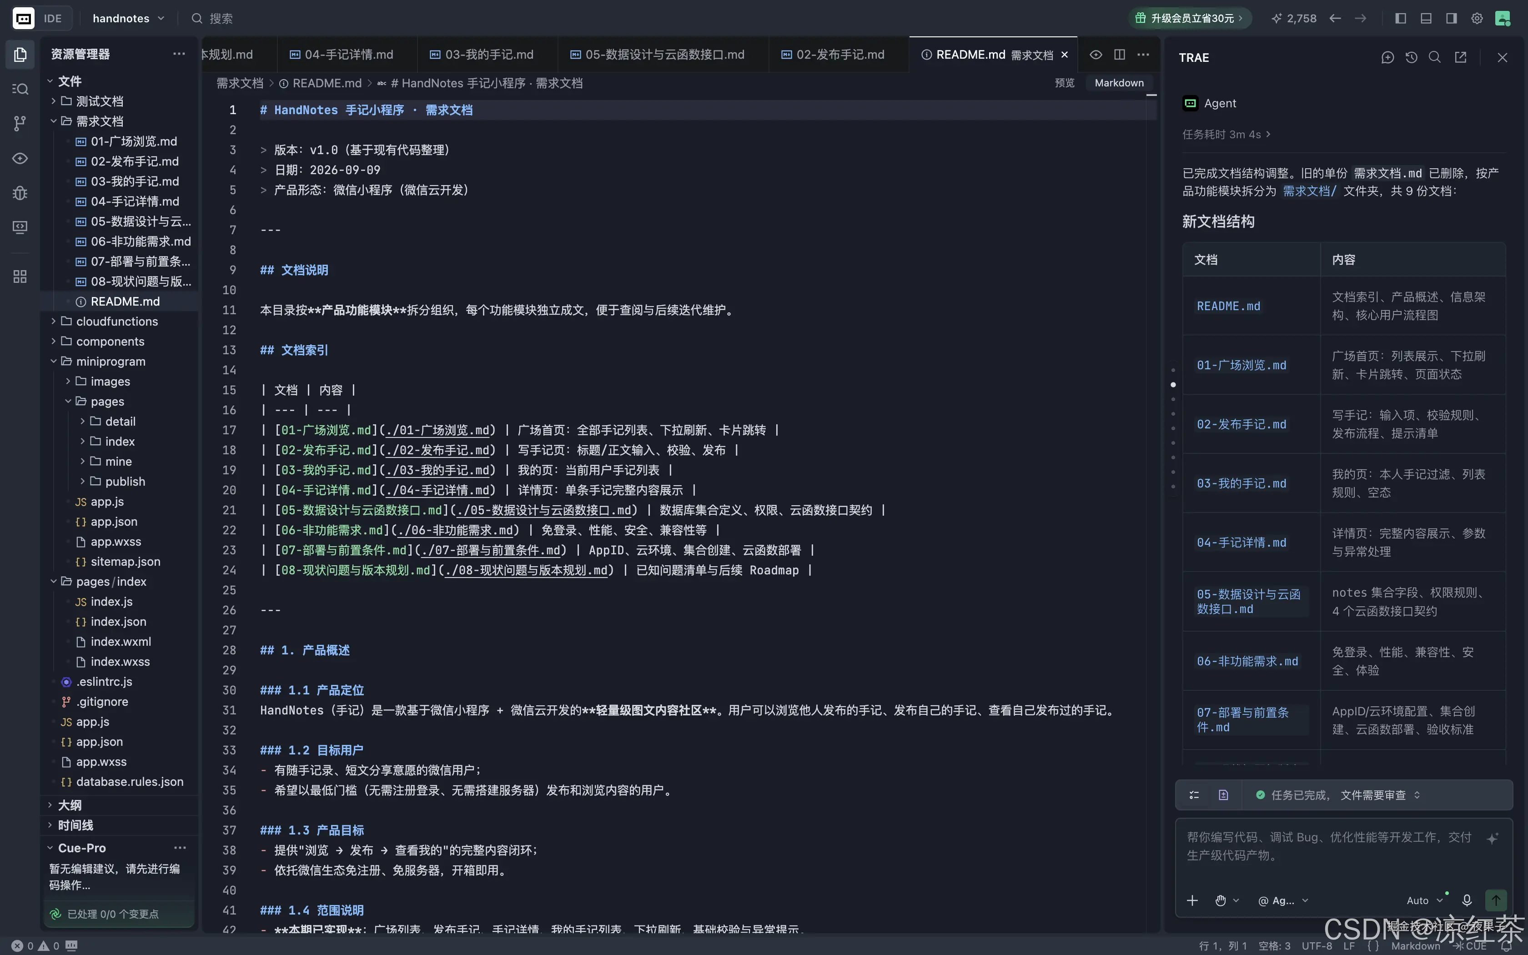This screenshot has width=1528, height=955.
Task: Close the TRAE panel
Action: [1502, 57]
